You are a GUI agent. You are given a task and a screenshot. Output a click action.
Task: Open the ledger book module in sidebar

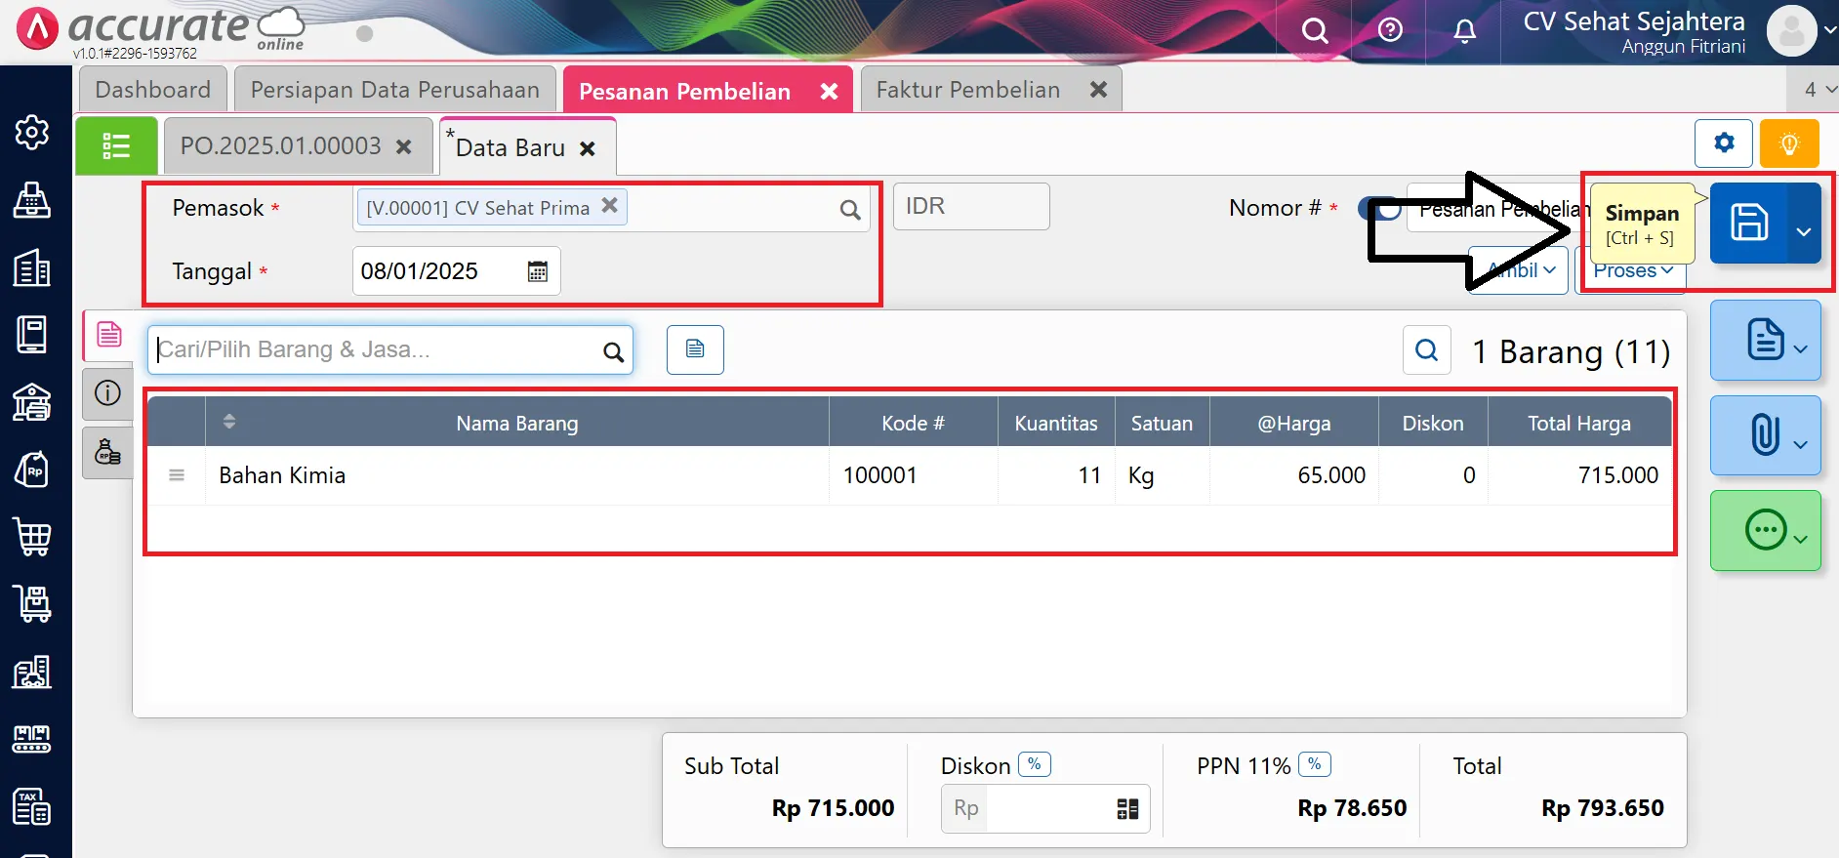(x=32, y=335)
